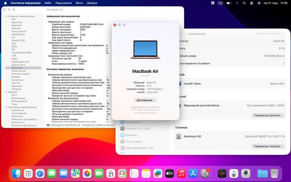This screenshot has width=291, height=182.
Task: Open Photos app in the Dock
Action: tap(87, 174)
